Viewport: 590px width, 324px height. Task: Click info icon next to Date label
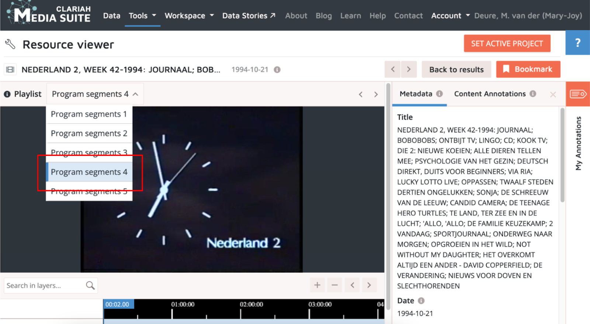[421, 301]
